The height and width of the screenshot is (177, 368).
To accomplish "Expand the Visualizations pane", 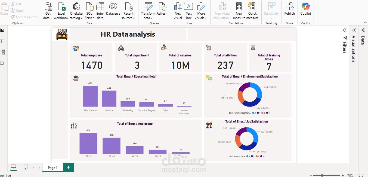I will (x=354, y=30).
